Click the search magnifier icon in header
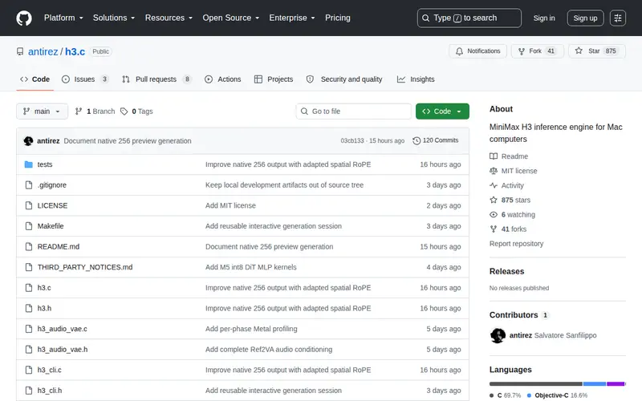This screenshot has height=401, width=642. [x=426, y=18]
